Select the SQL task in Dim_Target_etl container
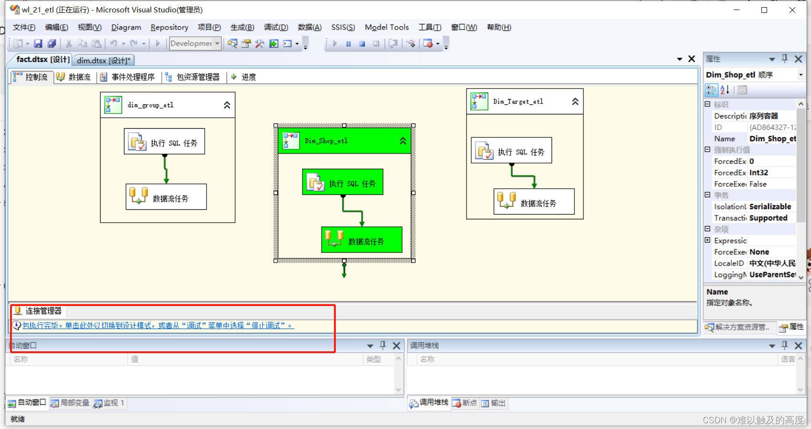Image resolution: width=811 pixels, height=429 pixels. [x=511, y=151]
